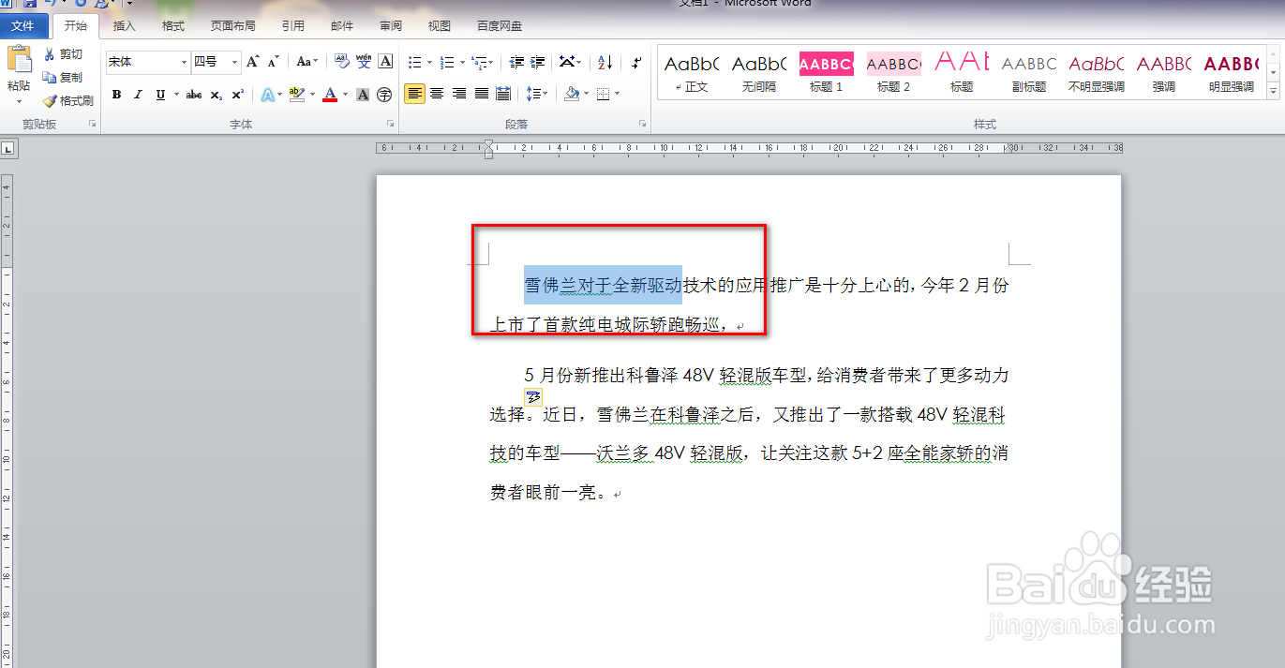The width and height of the screenshot is (1285, 668).
Task: Apply the 副标题 style
Action: coord(1029,73)
